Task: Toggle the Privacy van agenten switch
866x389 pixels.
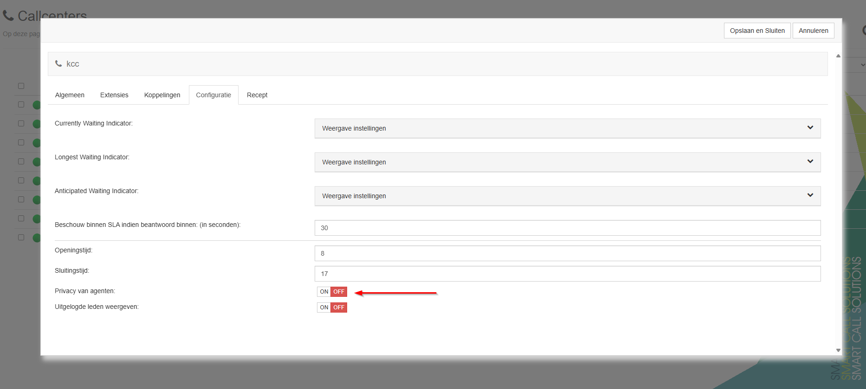Action: click(x=332, y=292)
